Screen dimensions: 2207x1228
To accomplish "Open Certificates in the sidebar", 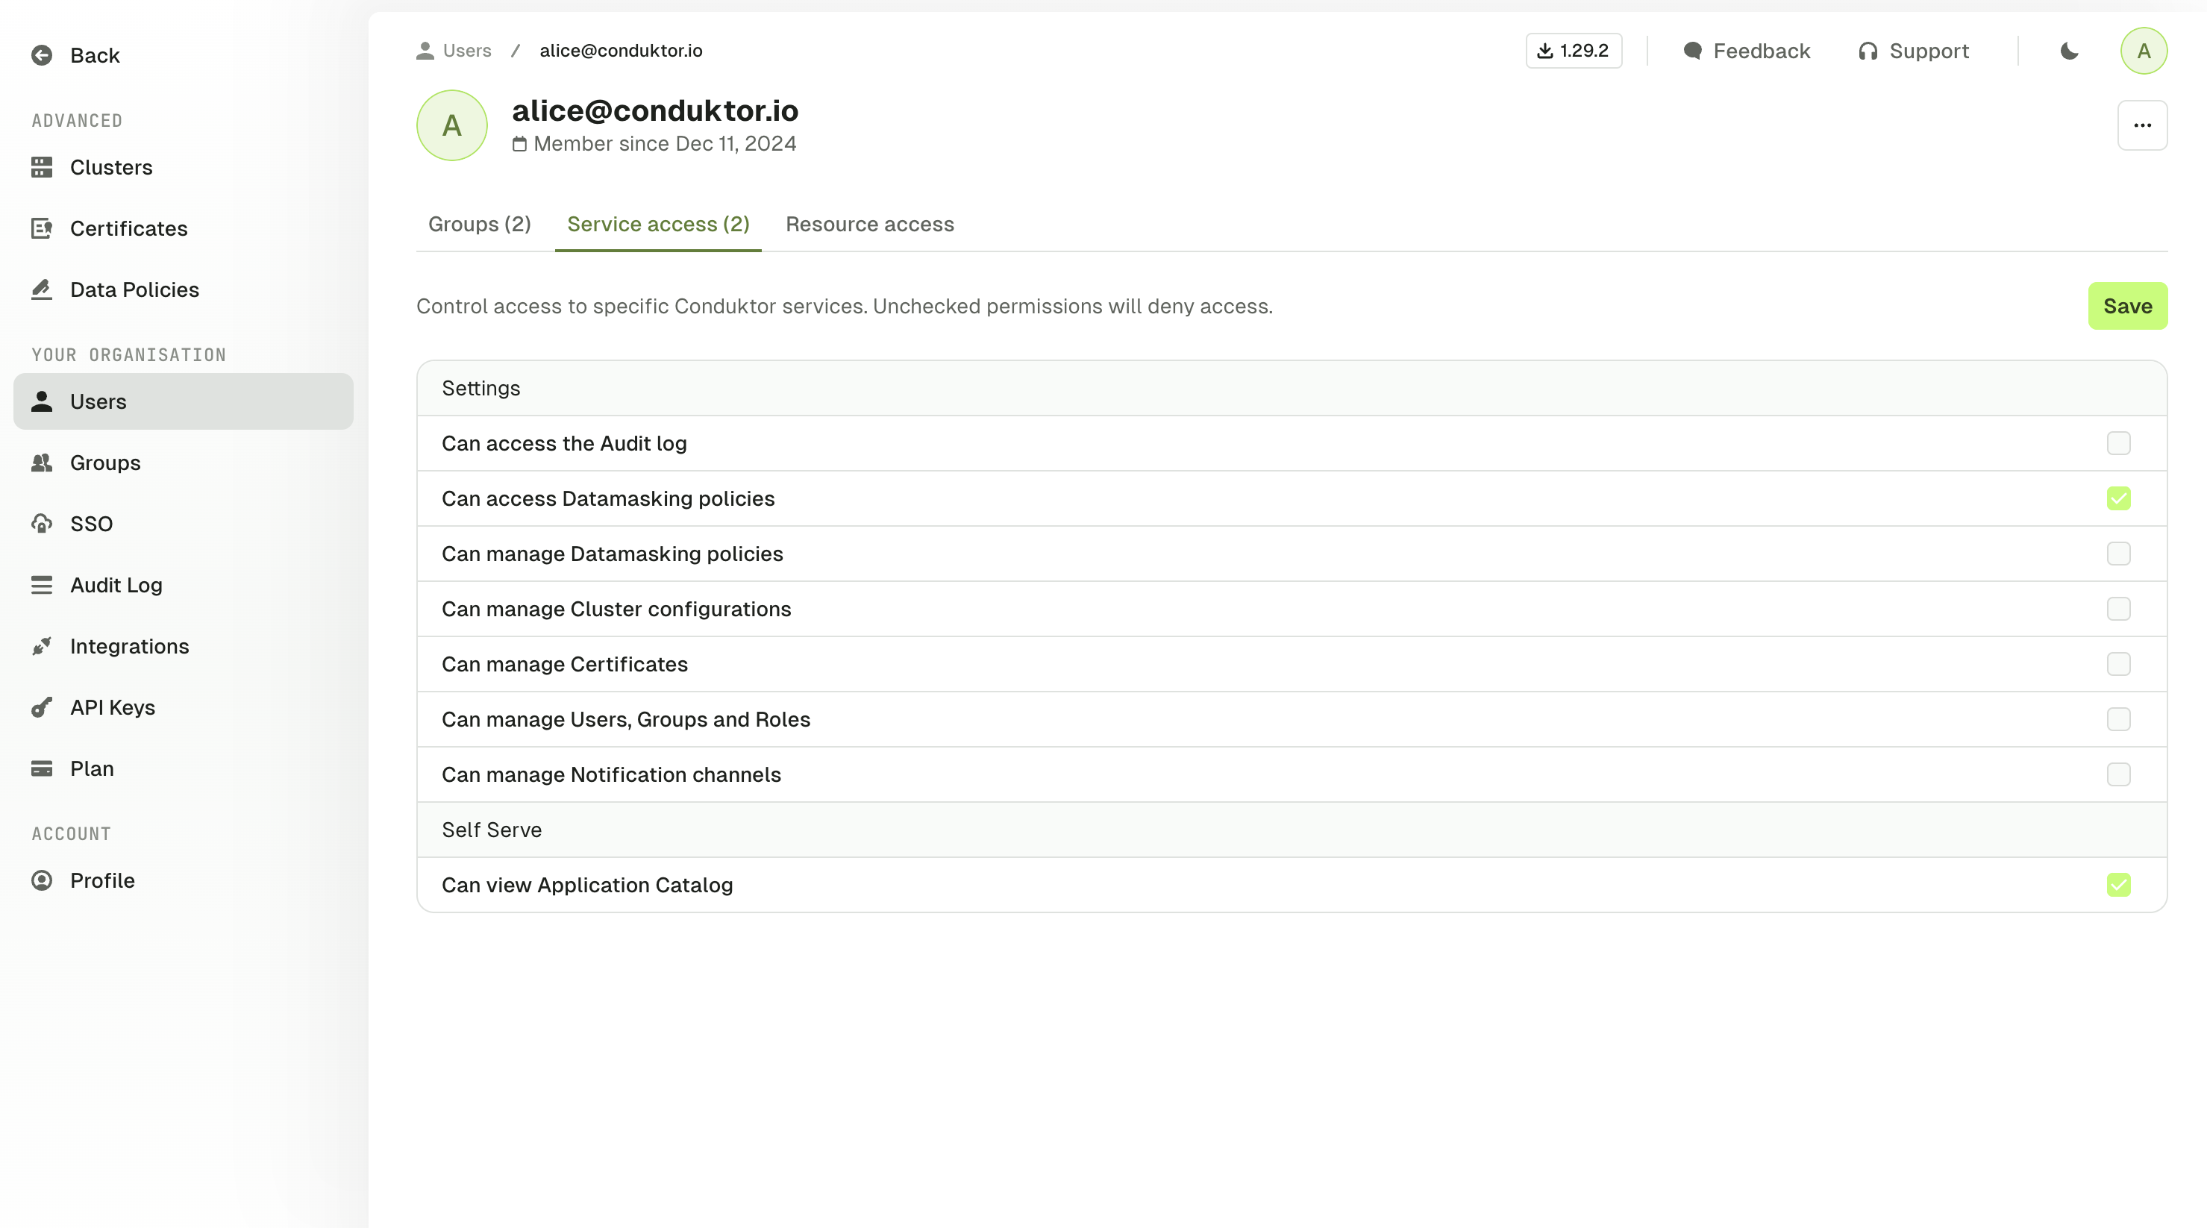I will pos(184,229).
